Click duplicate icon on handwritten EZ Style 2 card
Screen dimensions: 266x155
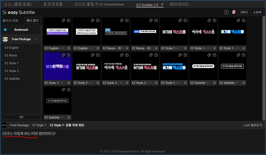coord(122,55)
